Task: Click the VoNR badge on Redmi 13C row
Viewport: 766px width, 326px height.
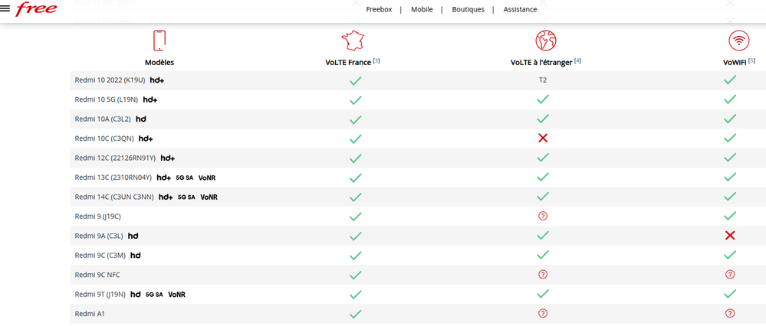Action: pos(207,178)
